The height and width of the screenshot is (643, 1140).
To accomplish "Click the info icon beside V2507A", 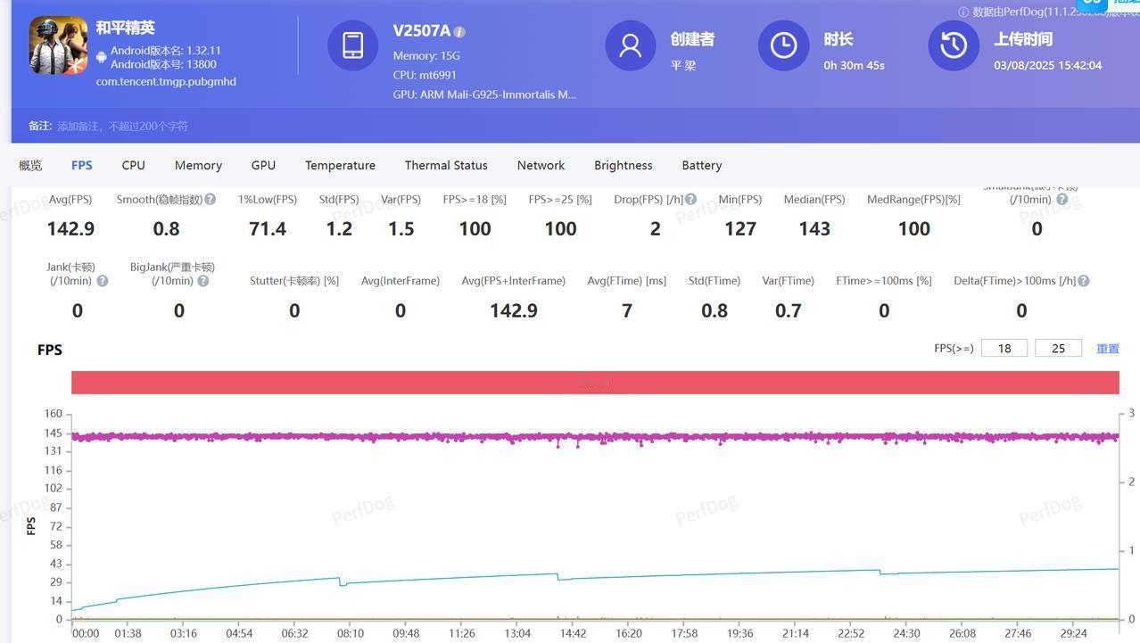I will pyautogui.click(x=459, y=32).
